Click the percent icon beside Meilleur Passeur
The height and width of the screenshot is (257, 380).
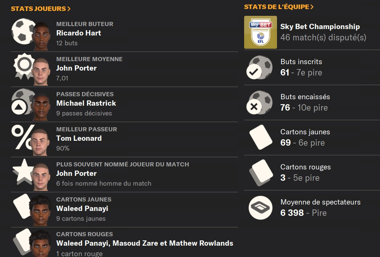click(22, 136)
